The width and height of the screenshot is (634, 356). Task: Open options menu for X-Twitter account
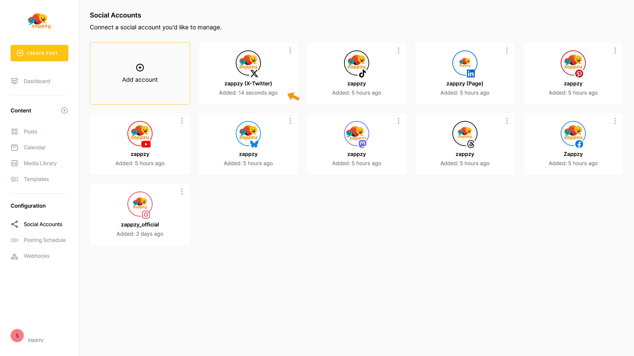(x=290, y=50)
